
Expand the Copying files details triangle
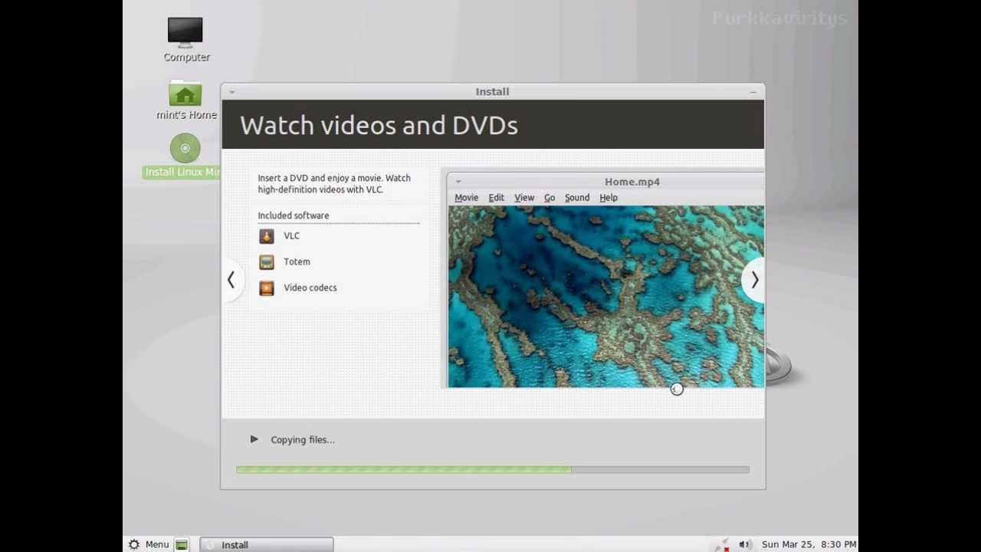tap(254, 439)
